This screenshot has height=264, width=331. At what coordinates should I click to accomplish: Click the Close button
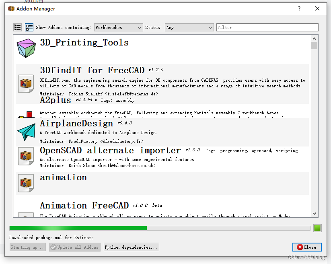point(307,247)
